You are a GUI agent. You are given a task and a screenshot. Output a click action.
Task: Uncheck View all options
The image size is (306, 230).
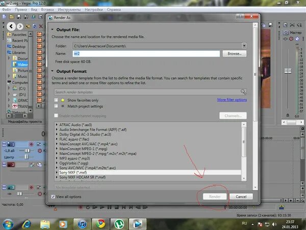(53, 197)
